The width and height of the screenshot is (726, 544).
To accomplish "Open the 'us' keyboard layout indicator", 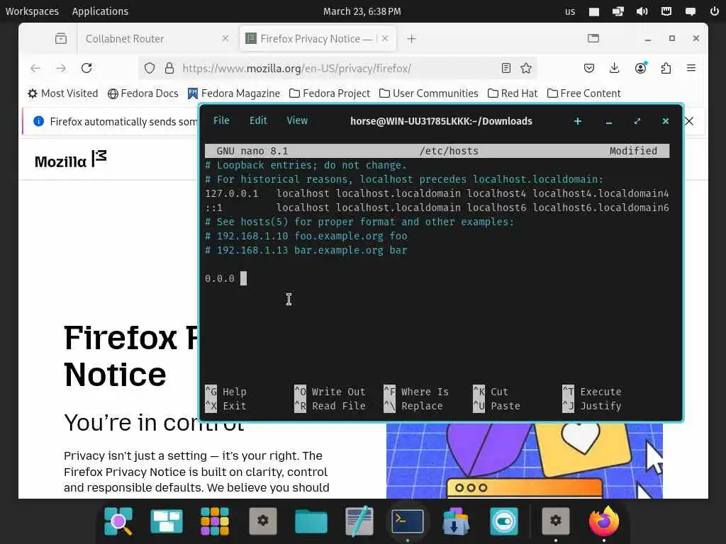I will 570,11.
